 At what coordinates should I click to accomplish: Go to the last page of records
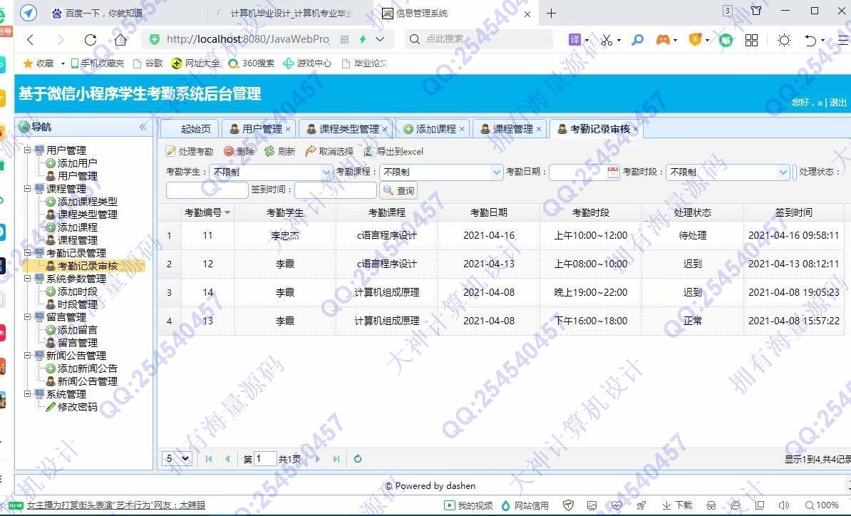[x=336, y=459]
